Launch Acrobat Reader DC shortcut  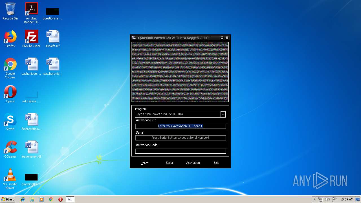[31, 13]
